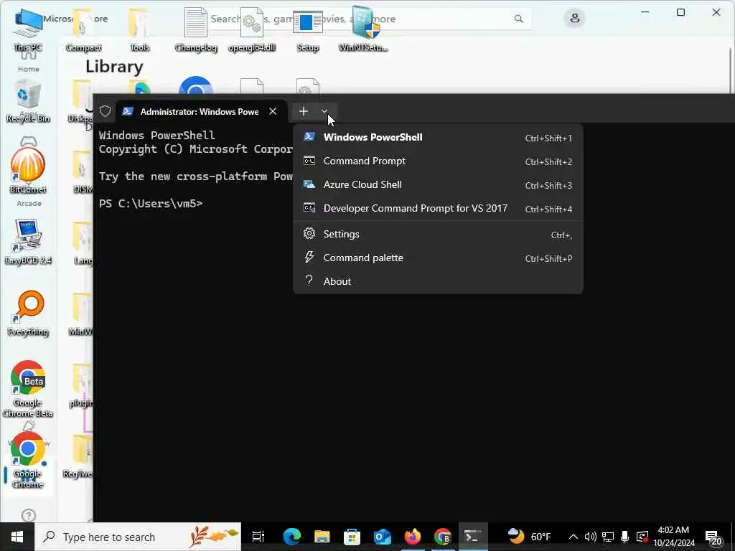This screenshot has height=551, width=735.
Task: Open Task View from the taskbar
Action: point(258,537)
